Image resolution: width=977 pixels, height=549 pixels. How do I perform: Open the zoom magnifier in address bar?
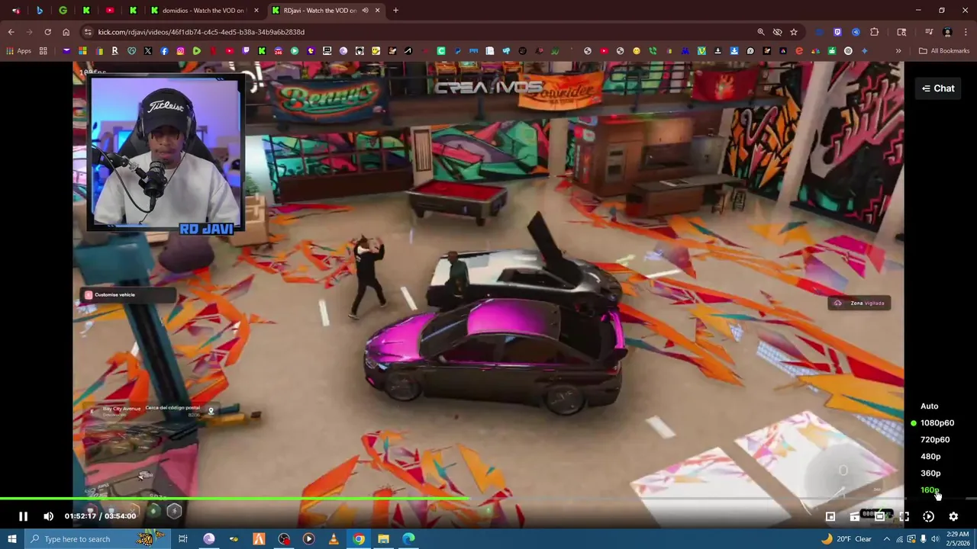coord(761,32)
